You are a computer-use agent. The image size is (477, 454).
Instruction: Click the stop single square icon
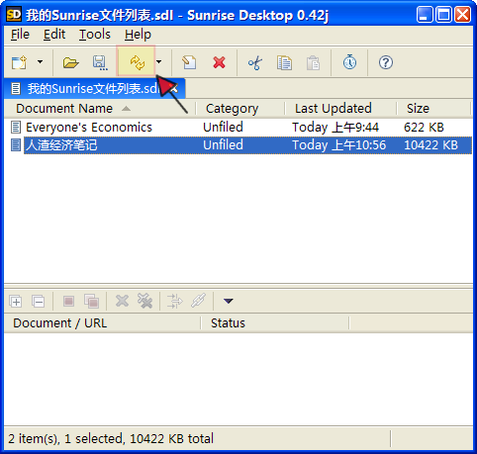68,301
